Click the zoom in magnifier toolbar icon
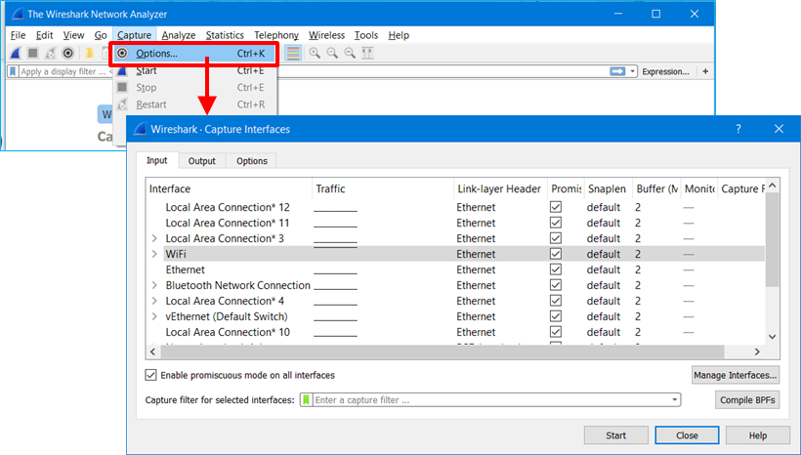This screenshot has width=801, height=455. click(315, 53)
